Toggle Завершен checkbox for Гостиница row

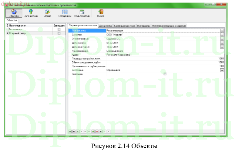[59, 29]
